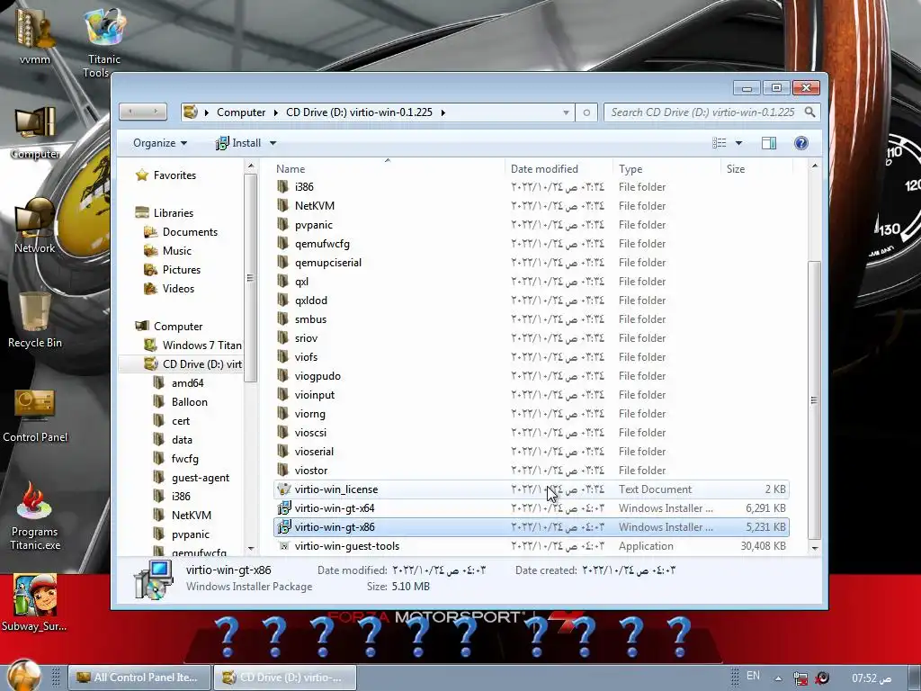Sort by the Type column header
Screen dimensions: 921x691
pos(666,168)
